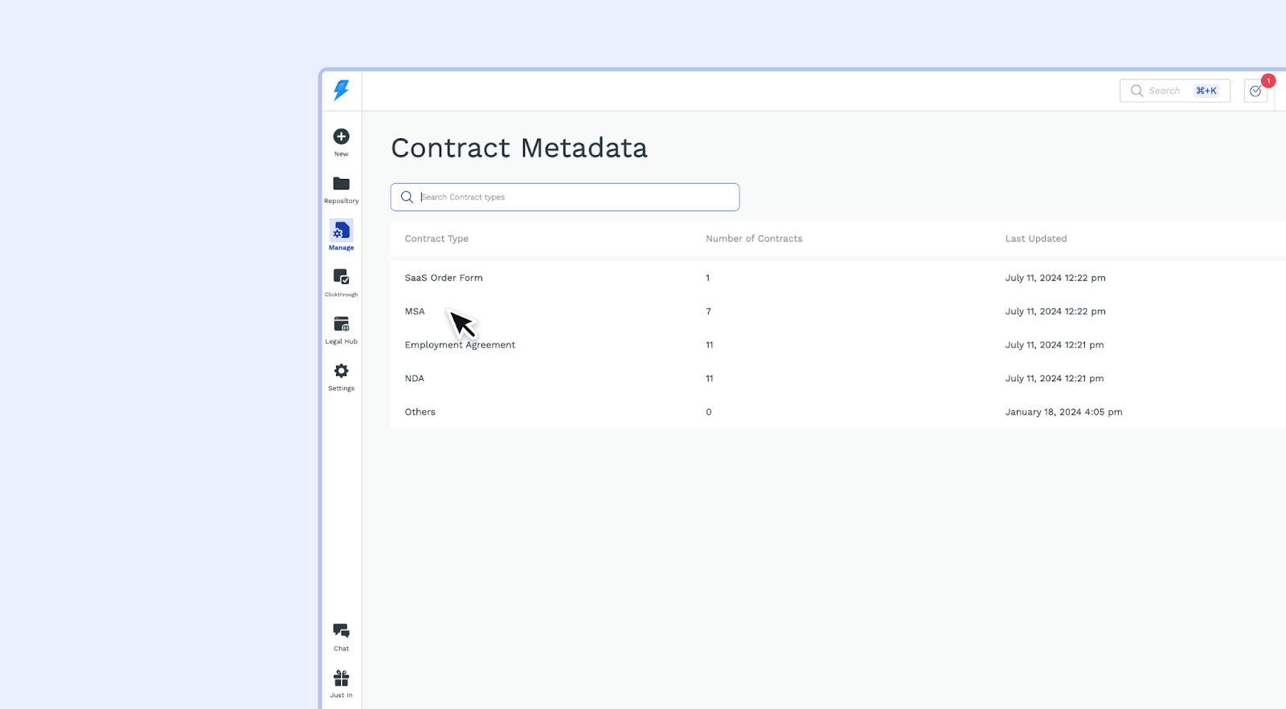The height and width of the screenshot is (709, 1286).
Task: Select the Employment Agreement row
Action: pyautogui.click(x=460, y=345)
